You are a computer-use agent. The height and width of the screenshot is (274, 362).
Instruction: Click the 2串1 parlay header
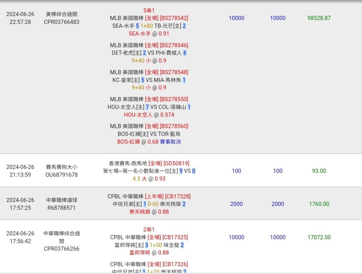pyautogui.click(x=149, y=230)
